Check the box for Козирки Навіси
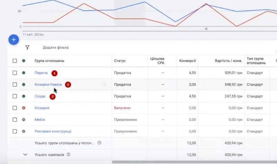This screenshot has width=277, height=164. 15,85
